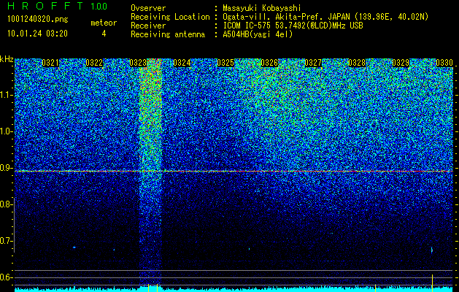The image size is (459, 292).
Task: Click the 0326 time marker
Action: (269, 63)
